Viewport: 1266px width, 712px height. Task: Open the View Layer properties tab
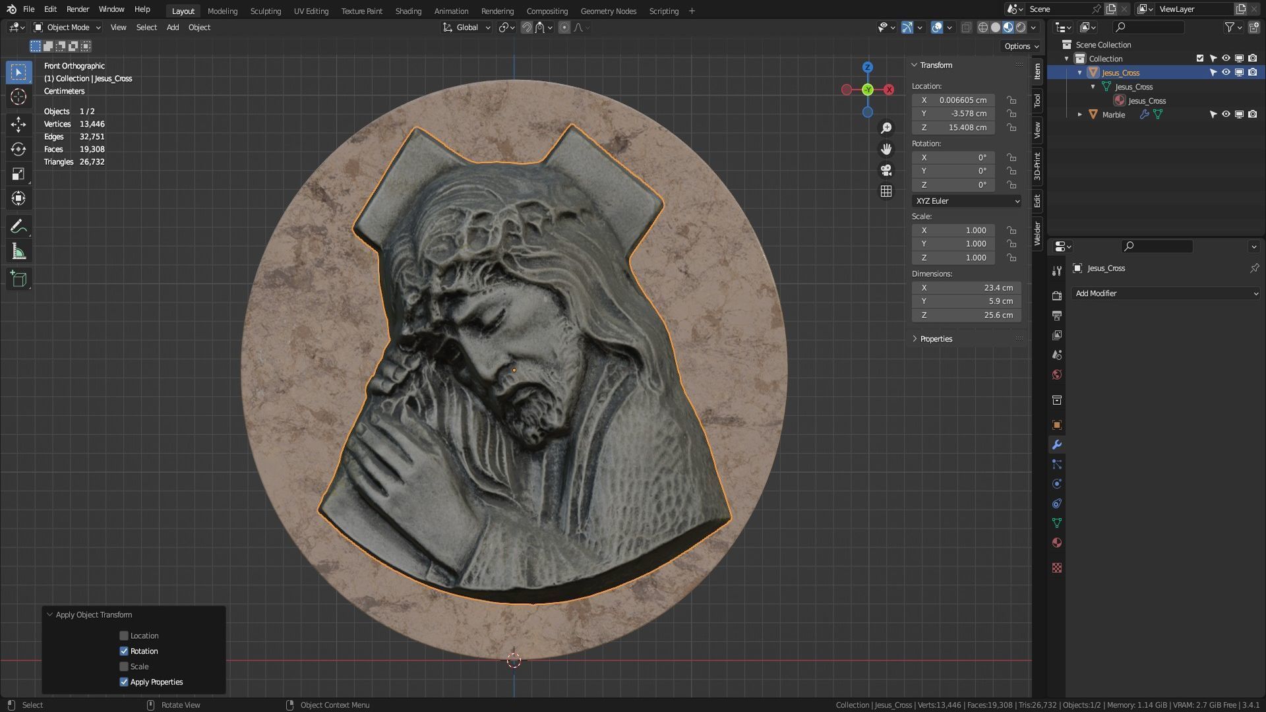(x=1057, y=335)
